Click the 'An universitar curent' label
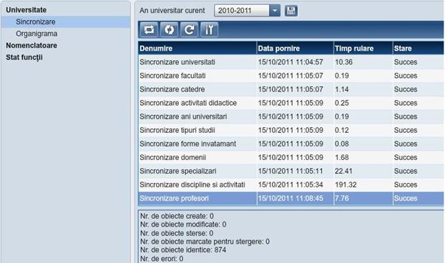The image size is (445, 263). pyautogui.click(x=172, y=11)
